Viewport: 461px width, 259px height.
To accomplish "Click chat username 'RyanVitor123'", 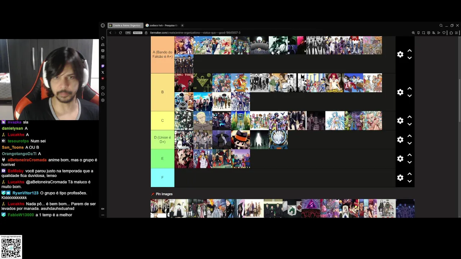I will pyautogui.click(x=25, y=193).
